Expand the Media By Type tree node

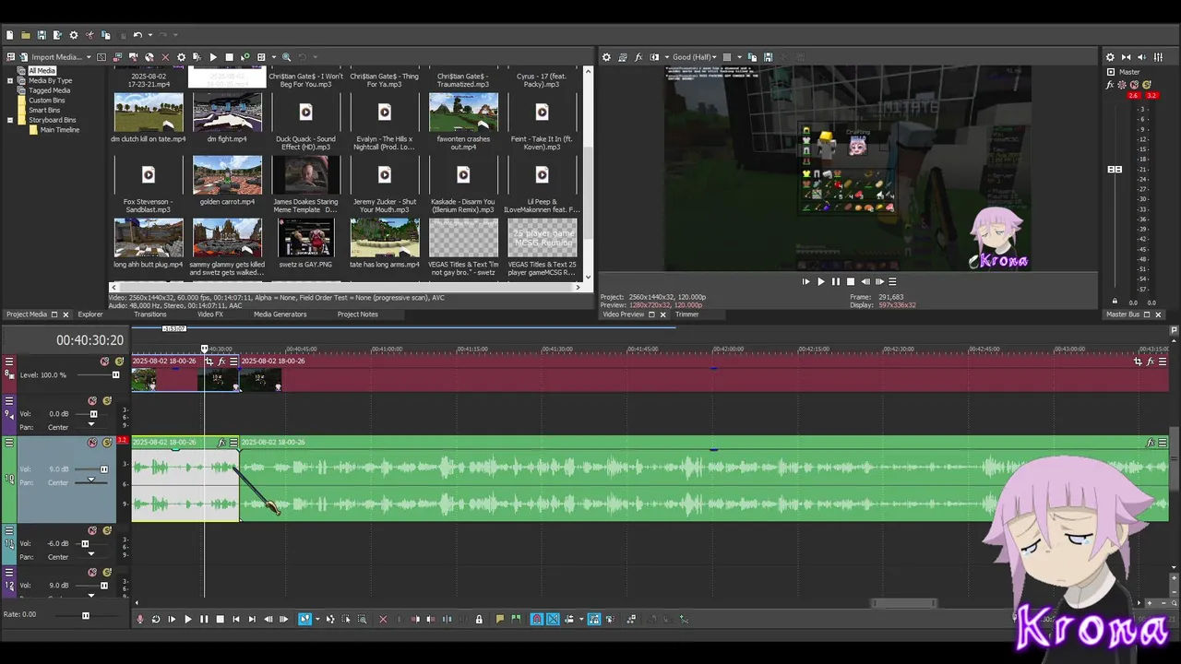click(x=10, y=81)
